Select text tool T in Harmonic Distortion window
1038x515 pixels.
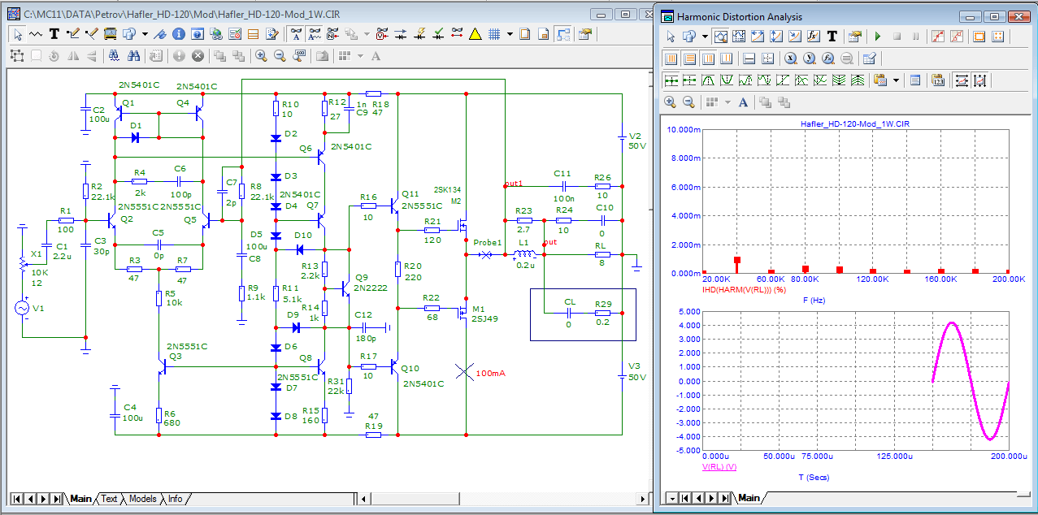click(832, 37)
